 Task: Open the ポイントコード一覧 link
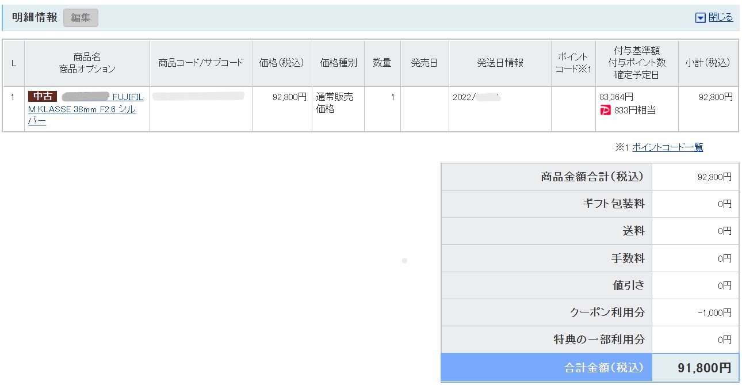point(667,147)
